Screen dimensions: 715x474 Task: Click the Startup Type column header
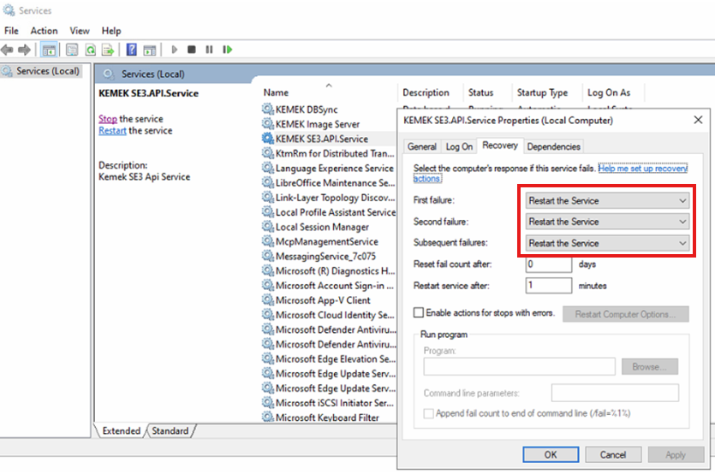(542, 92)
